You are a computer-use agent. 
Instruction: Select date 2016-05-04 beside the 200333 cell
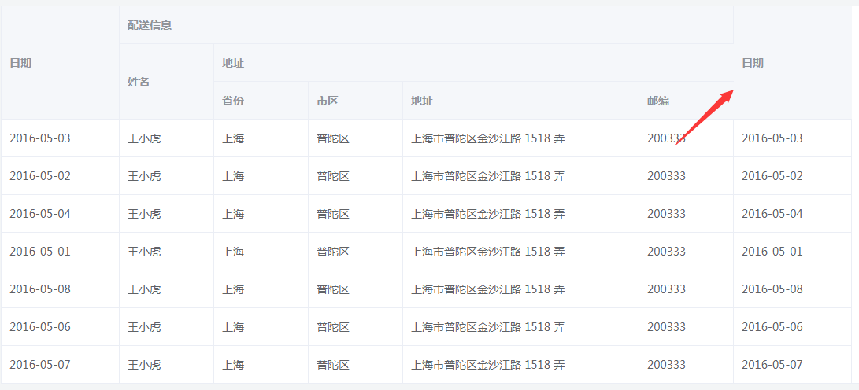click(x=772, y=214)
